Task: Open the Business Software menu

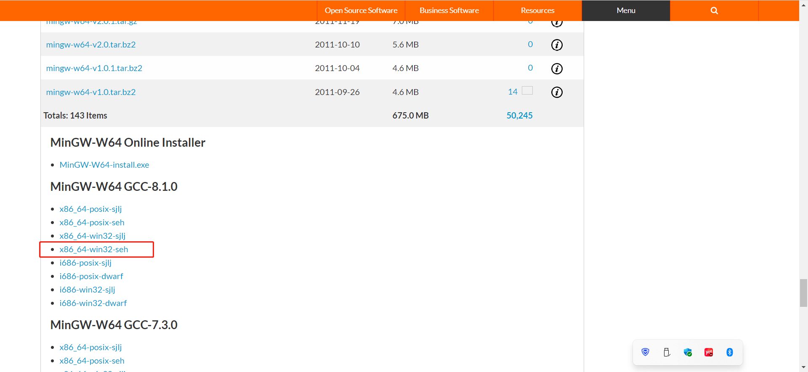Action: pyautogui.click(x=449, y=11)
